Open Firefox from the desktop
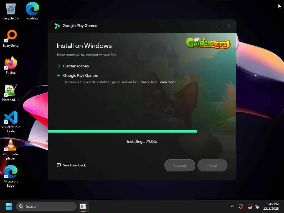Screen dimensions: 284x213 click(11, 65)
